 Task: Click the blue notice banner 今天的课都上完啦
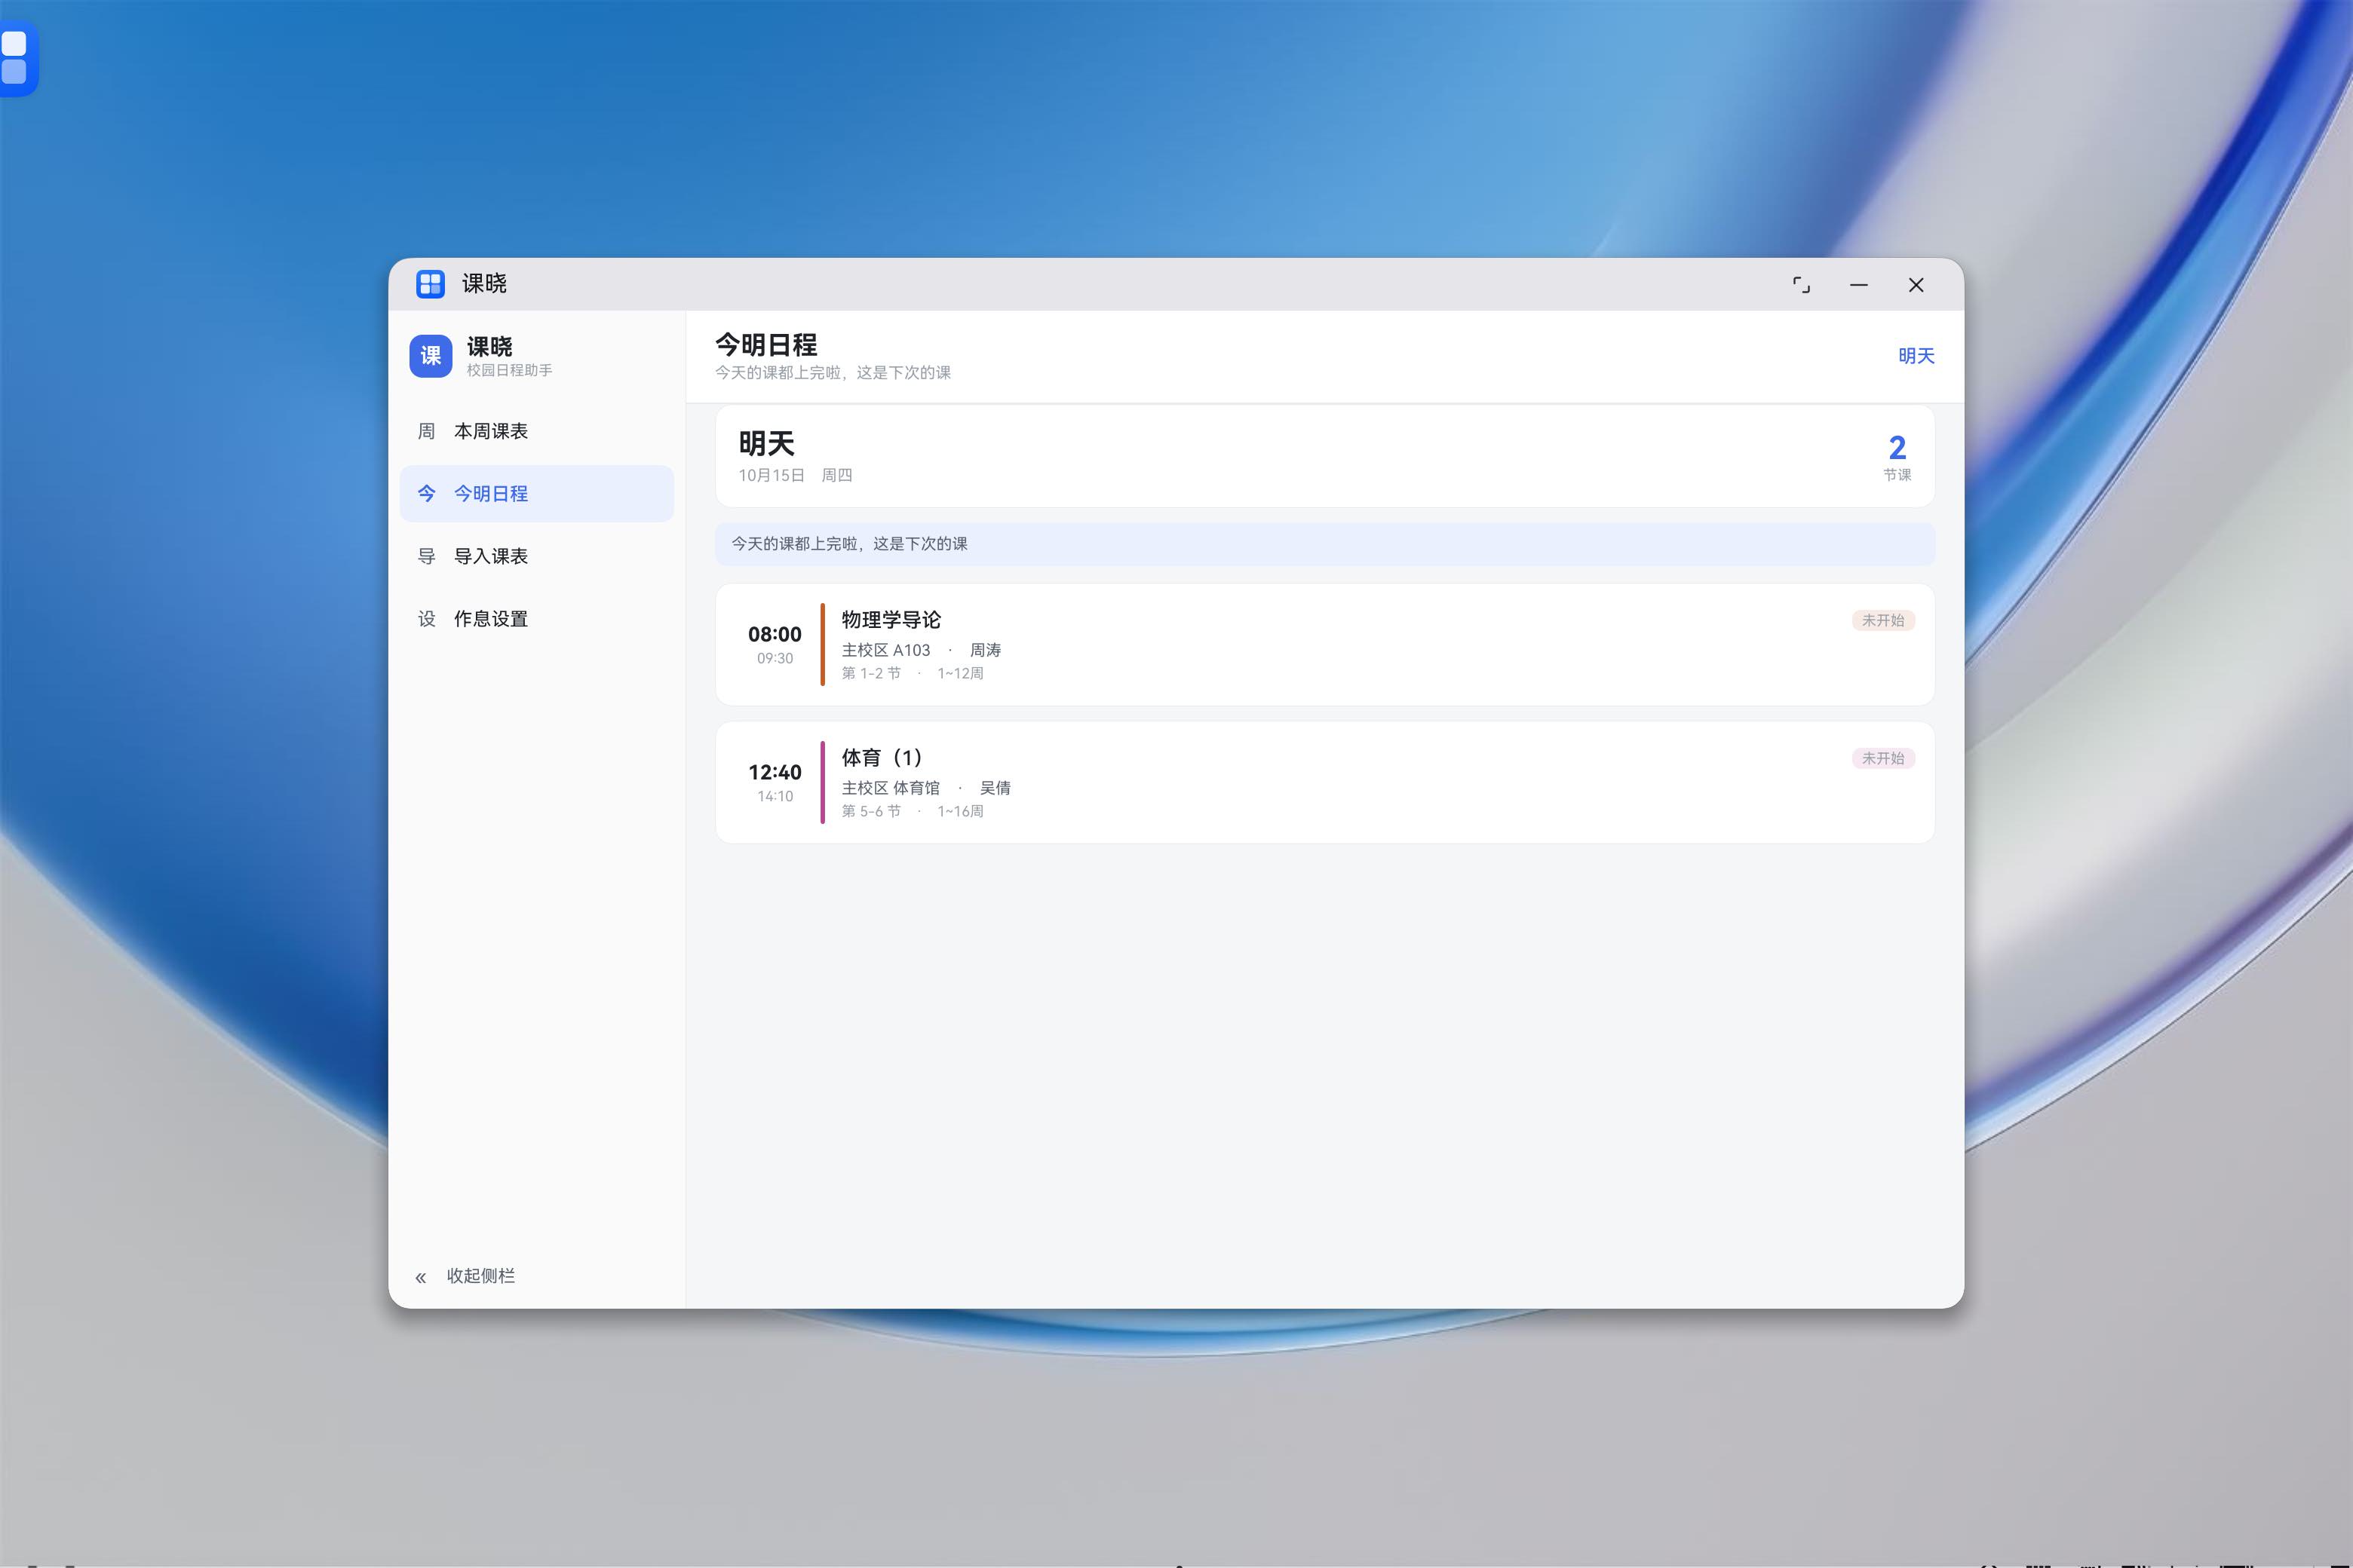(x=1324, y=544)
